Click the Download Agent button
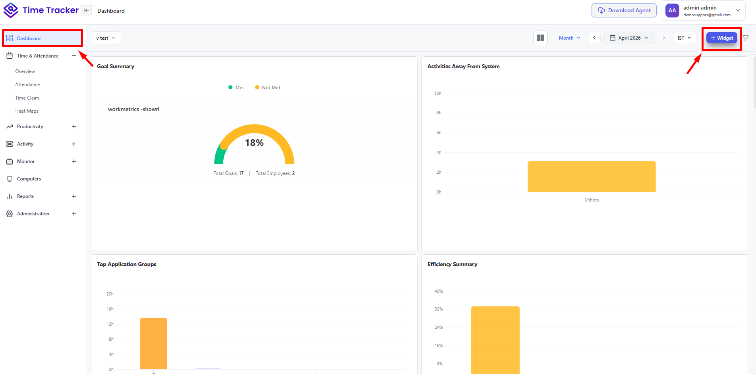Screen dimensions: 756x374 pyautogui.click(x=624, y=10)
